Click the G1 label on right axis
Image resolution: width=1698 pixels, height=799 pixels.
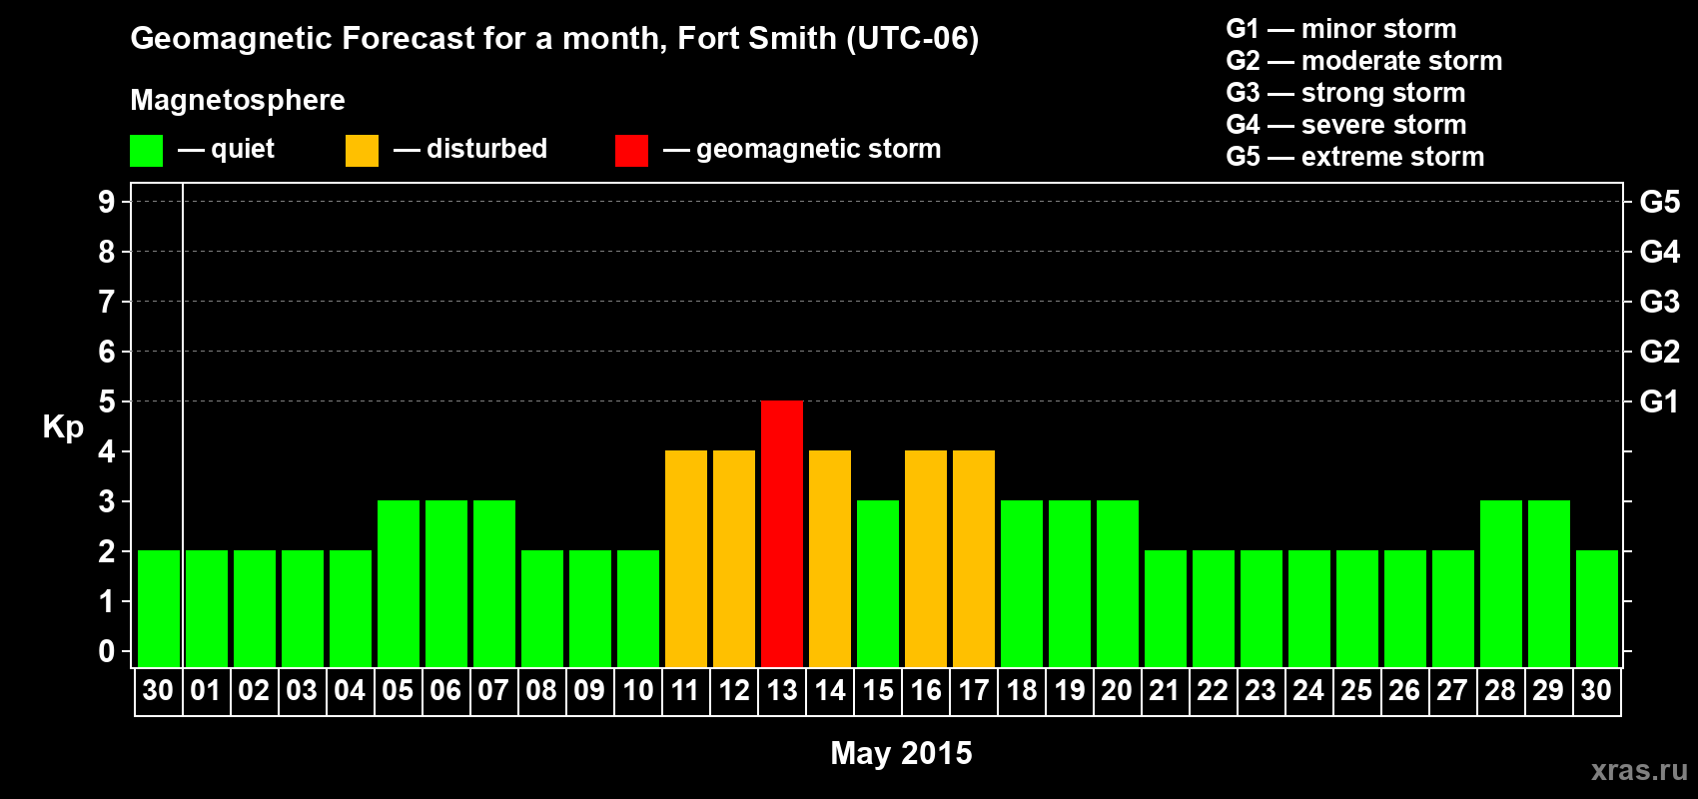[1659, 401]
